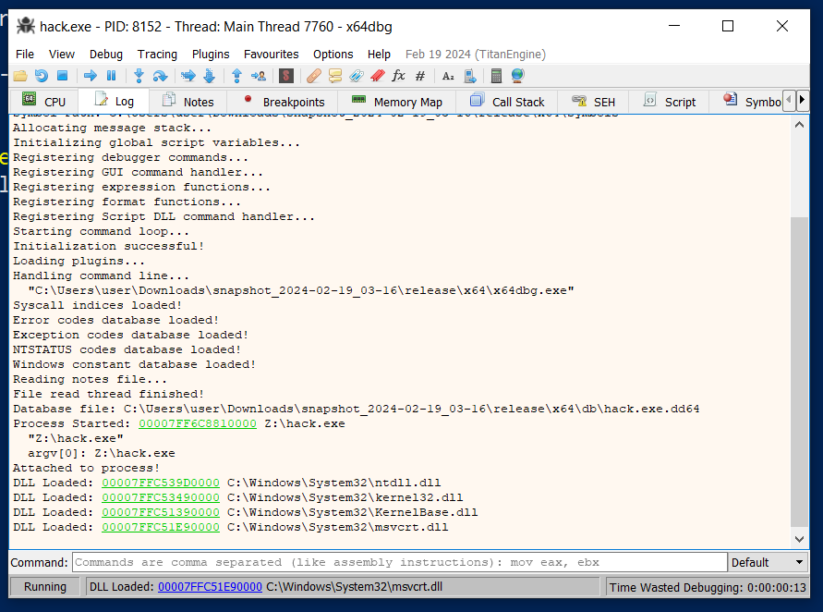Open the Breakpoints tab
The height and width of the screenshot is (612, 823).
[x=283, y=102]
